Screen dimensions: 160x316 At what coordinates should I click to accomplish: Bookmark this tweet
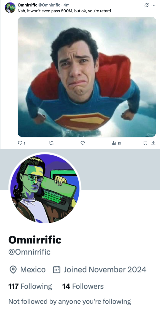(x=145, y=143)
